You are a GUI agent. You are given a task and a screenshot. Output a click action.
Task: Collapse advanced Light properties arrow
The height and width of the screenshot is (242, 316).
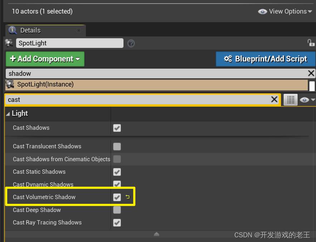tap(157, 234)
